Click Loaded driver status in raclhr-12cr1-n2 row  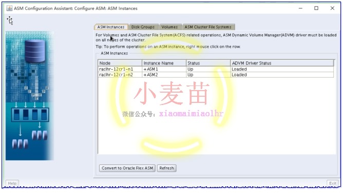point(282,75)
